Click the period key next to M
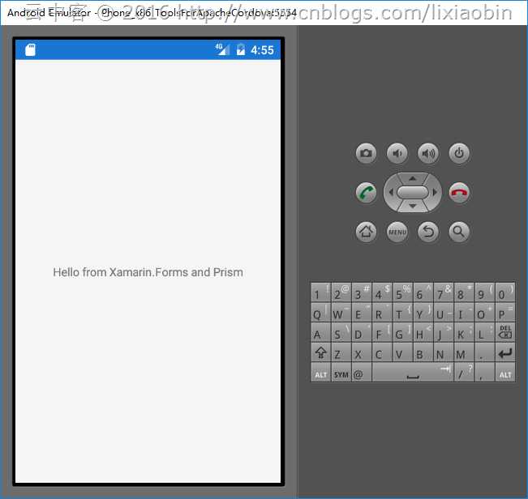Viewport: 528px width, 499px height. [x=484, y=352]
